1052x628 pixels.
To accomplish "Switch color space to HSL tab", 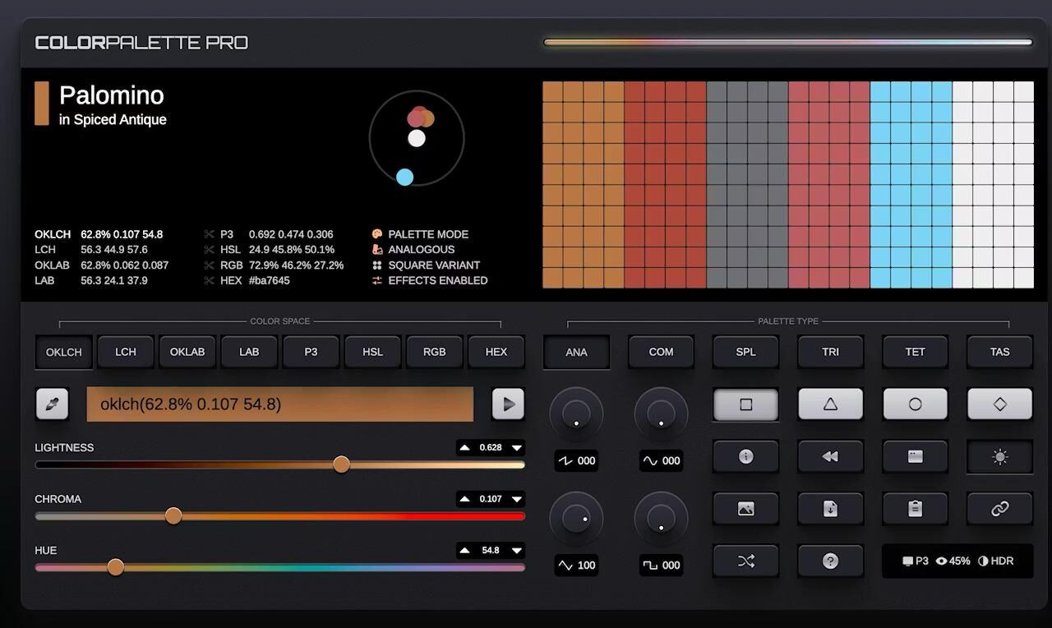I will 372,352.
